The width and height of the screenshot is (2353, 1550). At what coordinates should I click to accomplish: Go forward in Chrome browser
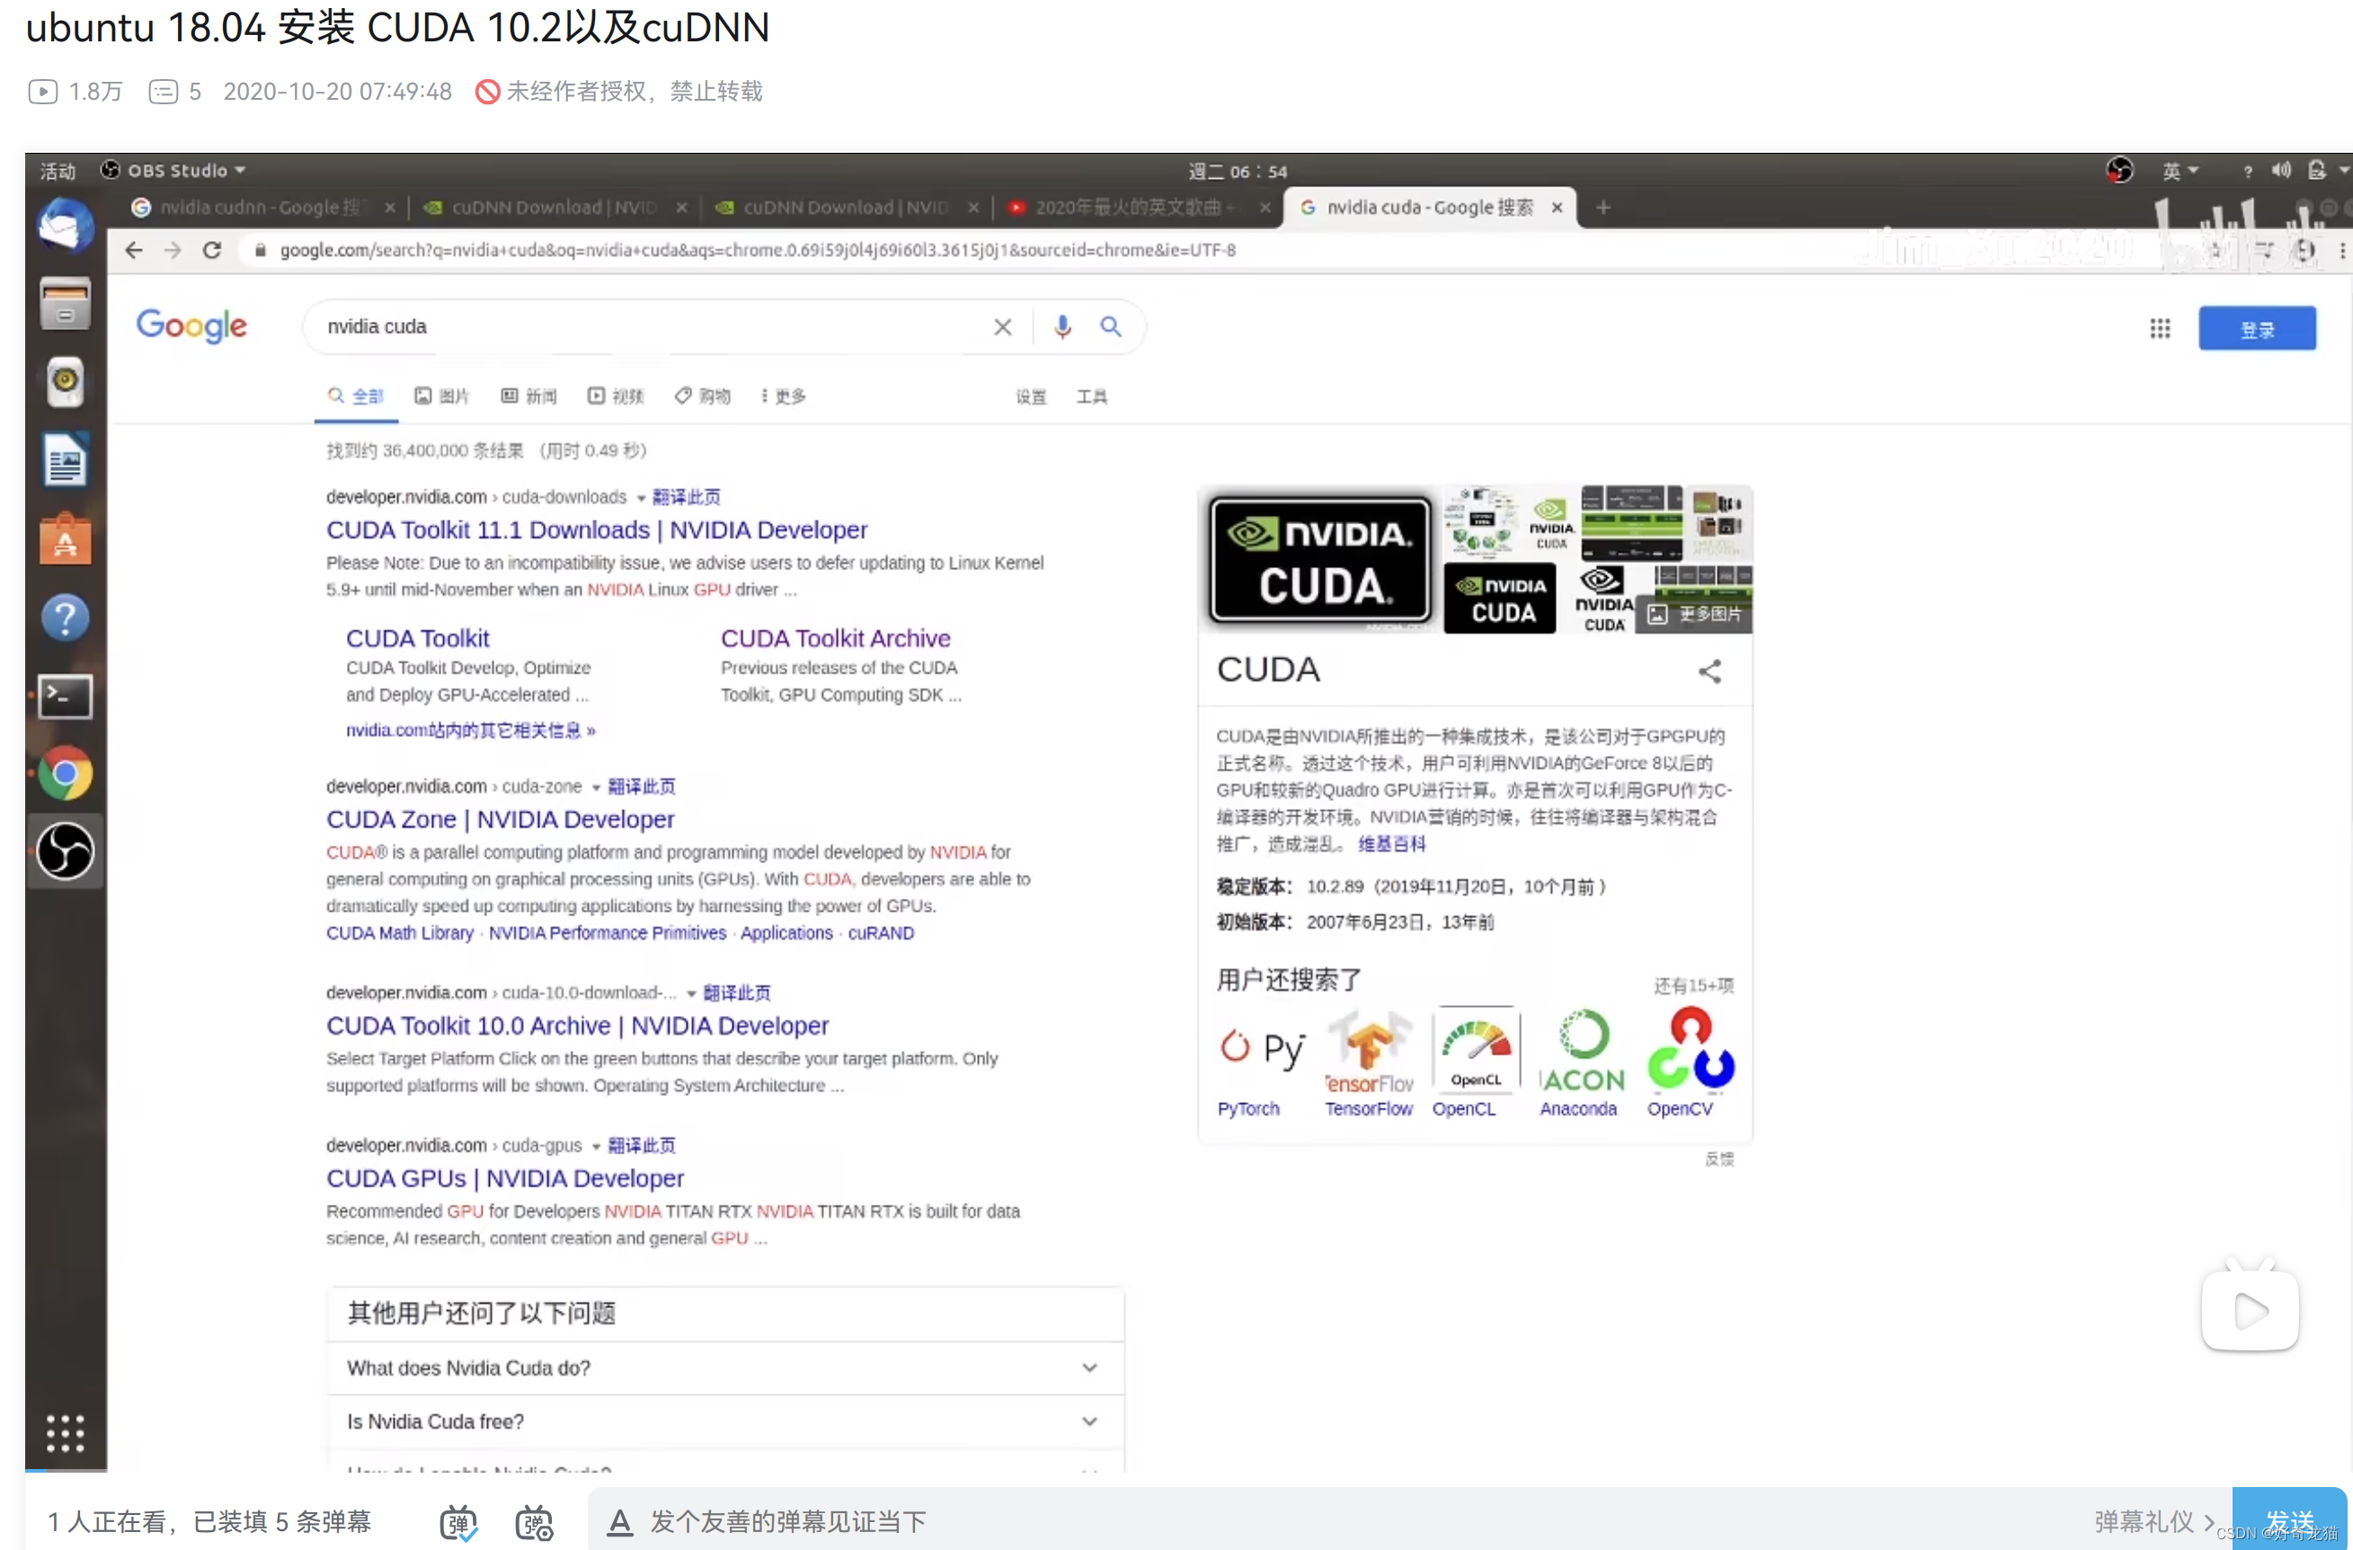tap(173, 250)
